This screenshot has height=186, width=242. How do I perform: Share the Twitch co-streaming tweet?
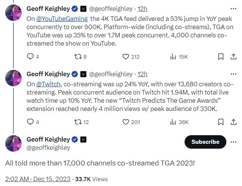[233, 122]
